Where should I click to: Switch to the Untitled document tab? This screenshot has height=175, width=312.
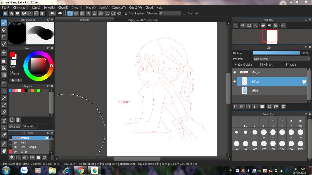(x=84, y=20)
